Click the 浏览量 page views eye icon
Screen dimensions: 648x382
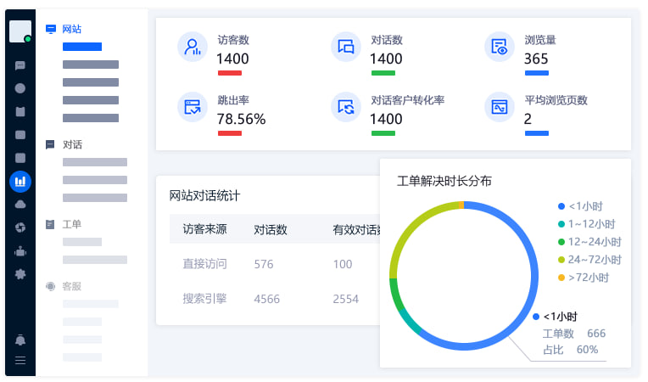click(500, 47)
